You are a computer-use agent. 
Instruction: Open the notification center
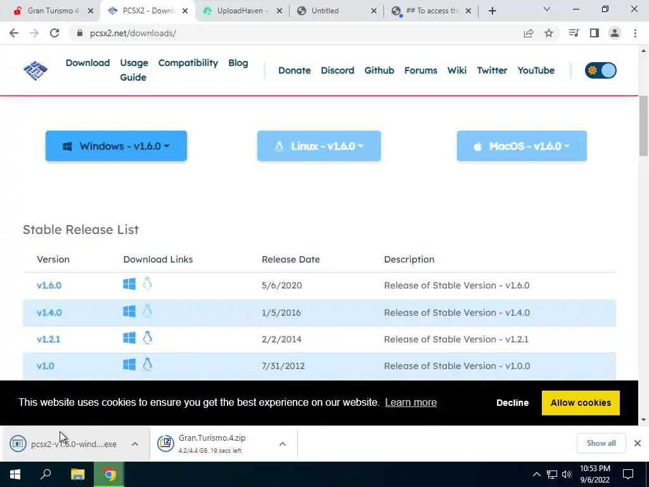628,474
